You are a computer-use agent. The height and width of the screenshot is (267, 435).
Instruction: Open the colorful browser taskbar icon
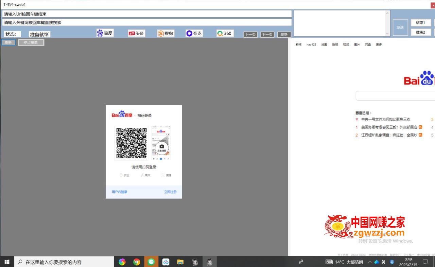click(x=122, y=262)
